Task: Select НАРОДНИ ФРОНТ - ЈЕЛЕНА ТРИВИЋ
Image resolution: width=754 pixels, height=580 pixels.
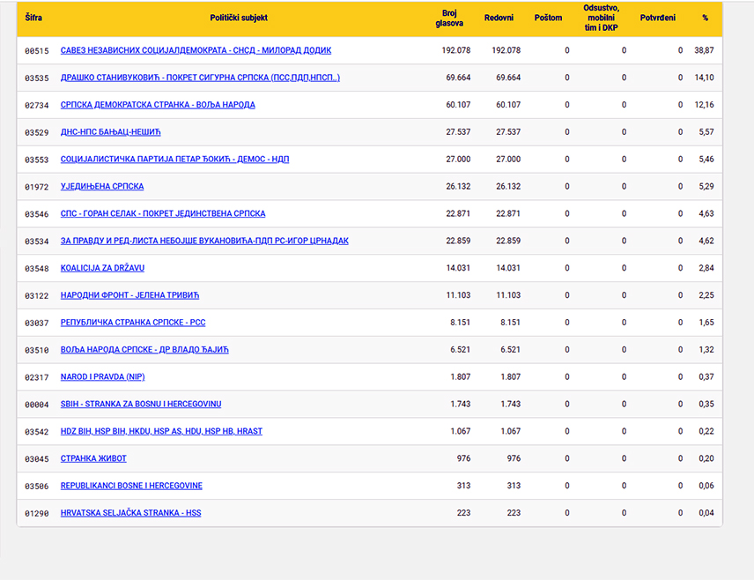Action: click(x=129, y=295)
